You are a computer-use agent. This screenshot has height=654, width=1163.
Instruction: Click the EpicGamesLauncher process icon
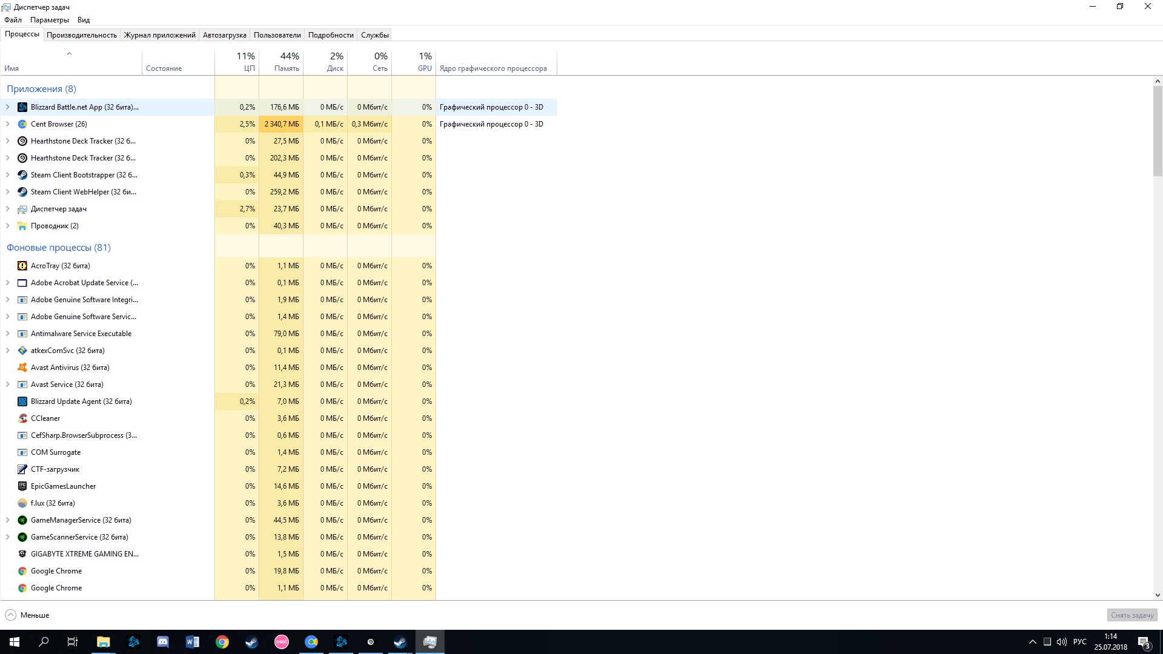pos(22,486)
